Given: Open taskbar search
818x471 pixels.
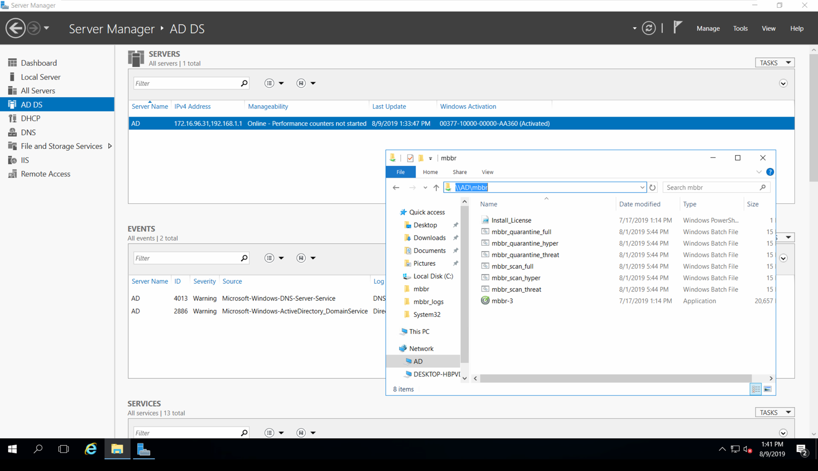Looking at the screenshot, I should [x=38, y=450].
